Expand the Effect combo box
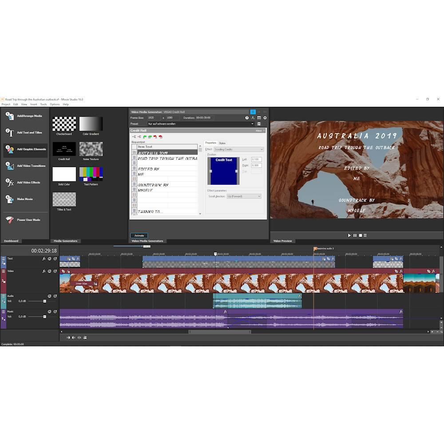The image size is (444, 444). click(261, 150)
